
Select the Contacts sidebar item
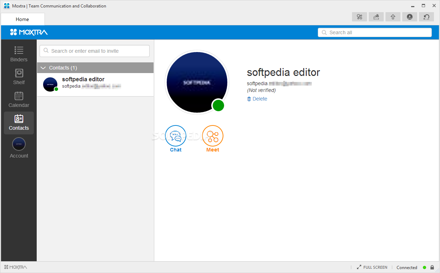point(19,123)
